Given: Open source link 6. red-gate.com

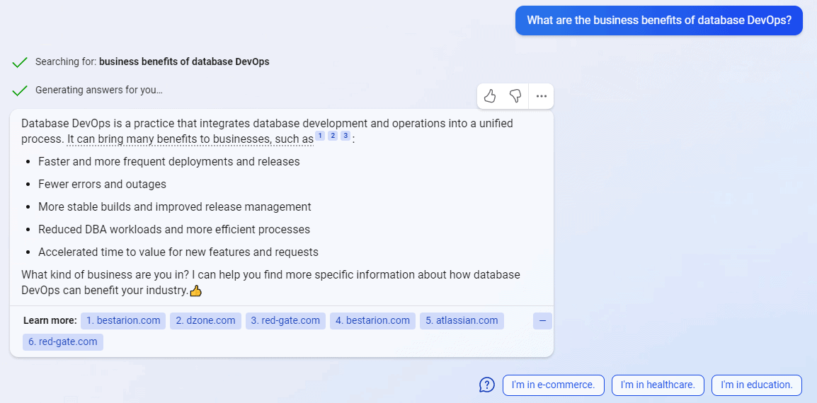Looking at the screenshot, I should point(63,342).
